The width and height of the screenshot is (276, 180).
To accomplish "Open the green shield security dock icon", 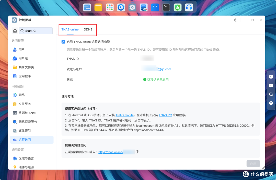I will coord(177,8).
